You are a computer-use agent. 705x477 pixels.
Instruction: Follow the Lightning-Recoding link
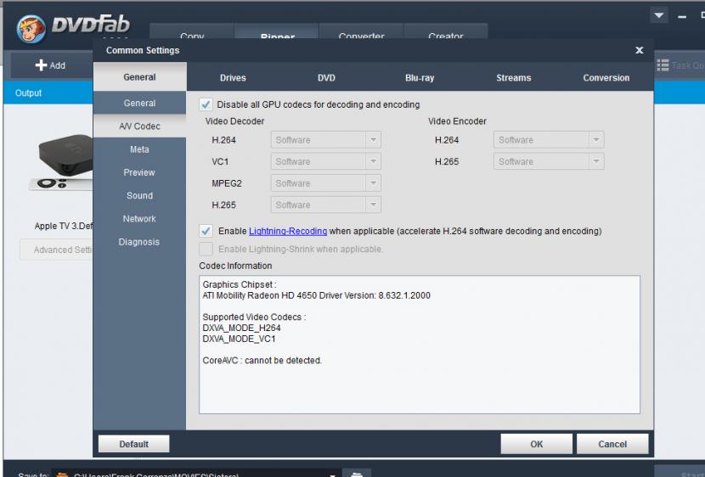tap(287, 231)
